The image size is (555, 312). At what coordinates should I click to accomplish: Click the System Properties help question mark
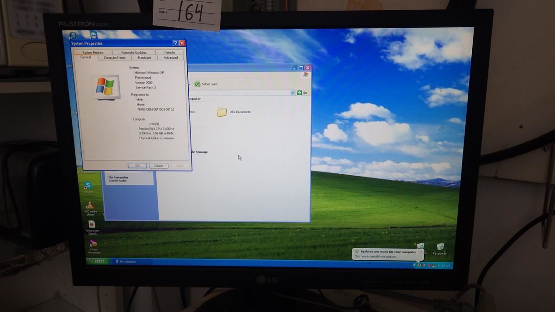pos(175,43)
